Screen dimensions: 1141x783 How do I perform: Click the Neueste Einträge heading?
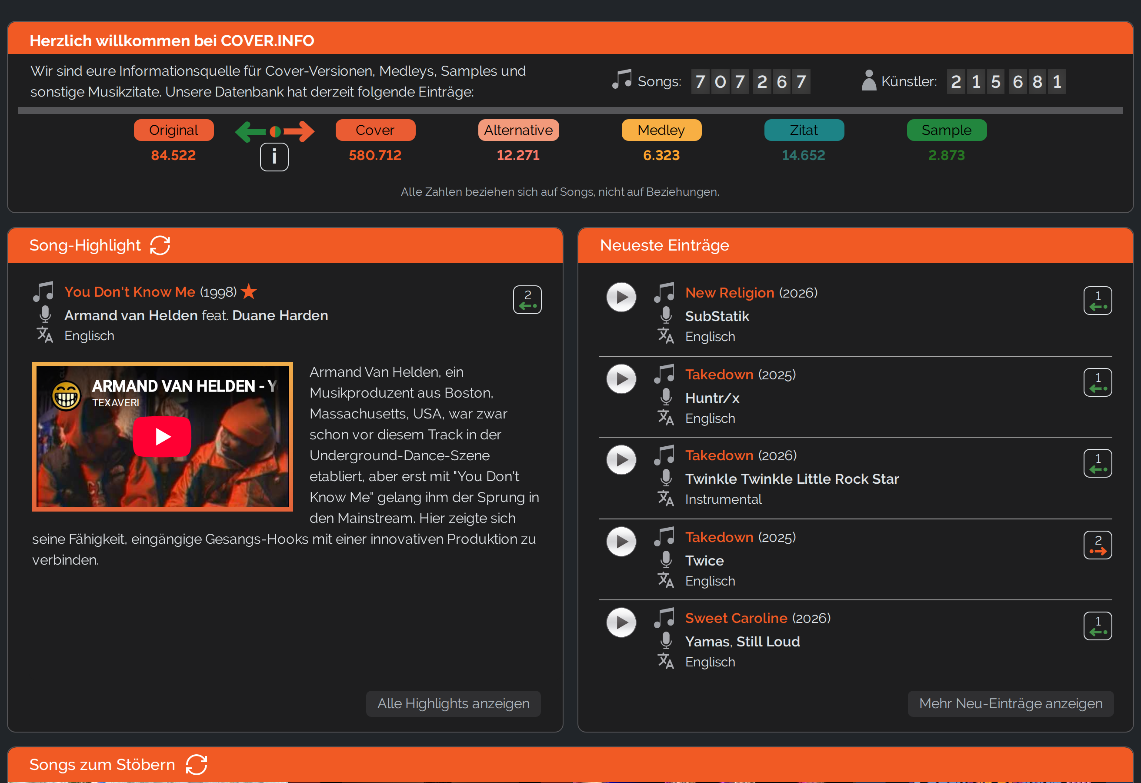pyautogui.click(x=664, y=245)
